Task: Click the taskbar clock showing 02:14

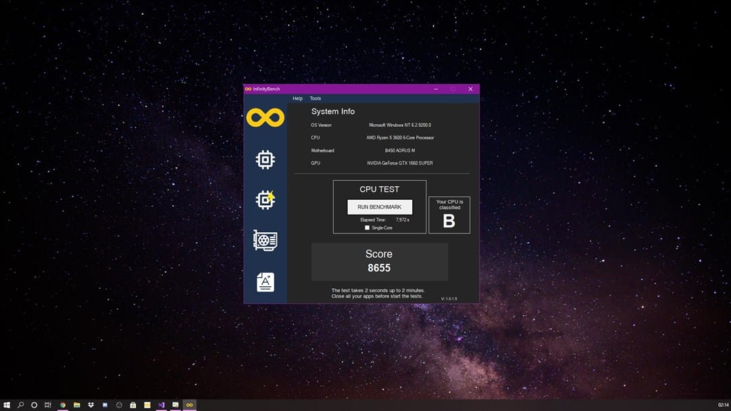Action: point(722,405)
